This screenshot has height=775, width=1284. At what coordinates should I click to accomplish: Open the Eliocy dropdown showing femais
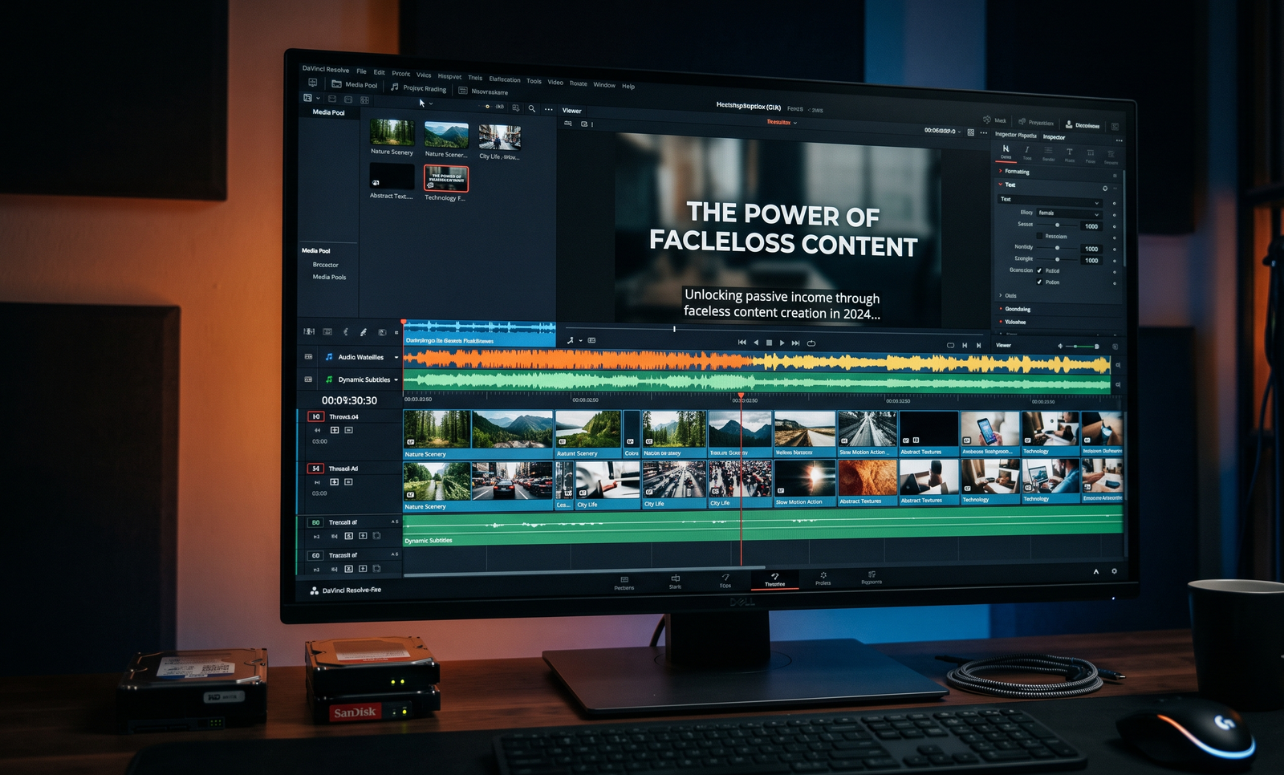1069,213
